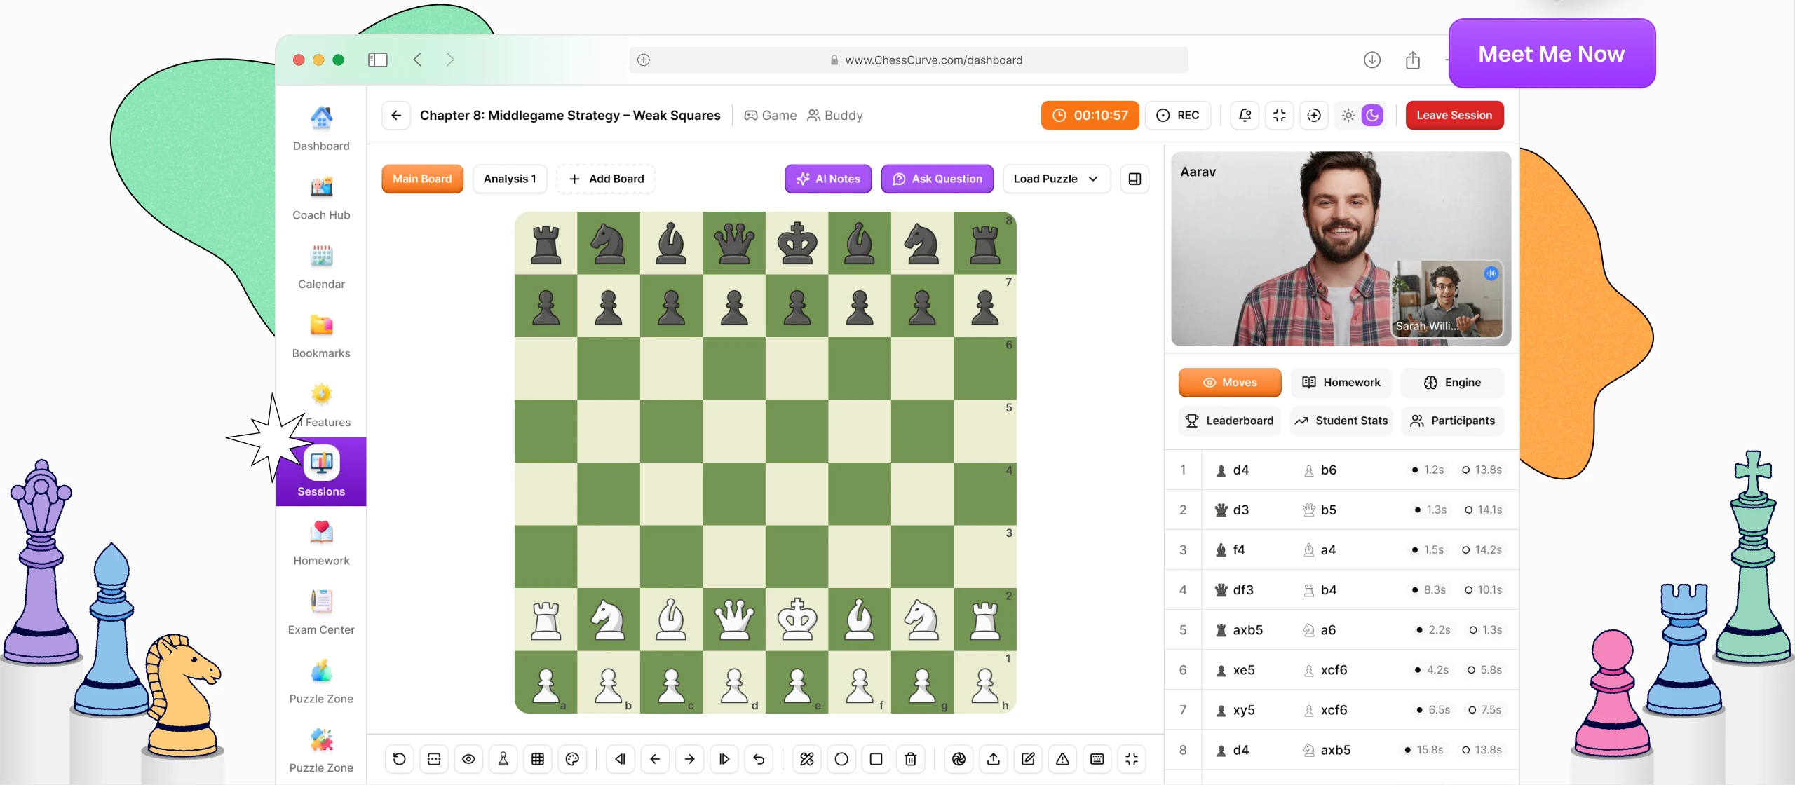Image resolution: width=1795 pixels, height=785 pixels.
Task: Select the circle marker tool
Action: pyautogui.click(x=841, y=759)
